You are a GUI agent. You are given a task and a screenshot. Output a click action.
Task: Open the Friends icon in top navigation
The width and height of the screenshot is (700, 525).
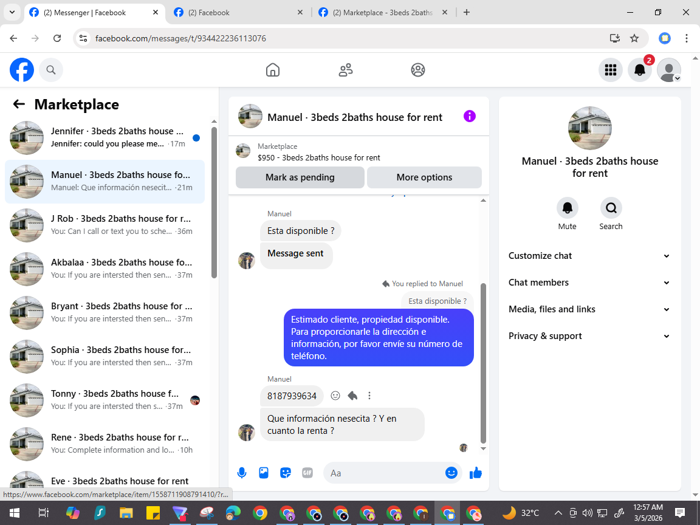coord(346,70)
